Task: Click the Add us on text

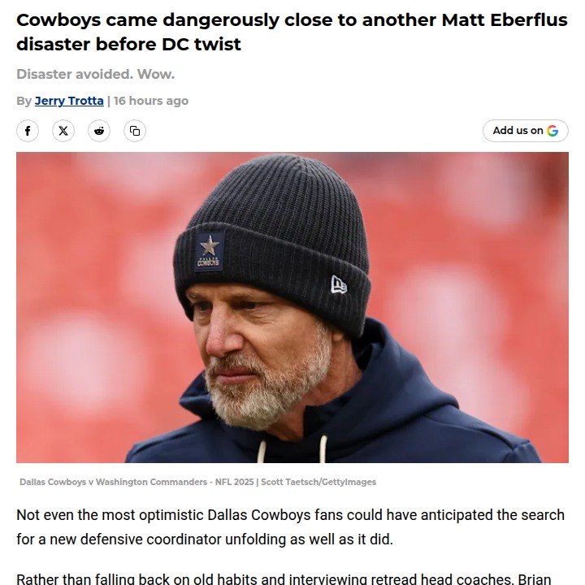Action: coord(518,130)
